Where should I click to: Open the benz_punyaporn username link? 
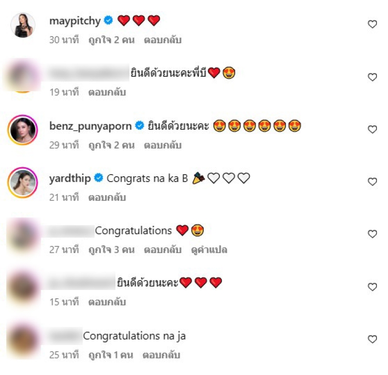90,126
